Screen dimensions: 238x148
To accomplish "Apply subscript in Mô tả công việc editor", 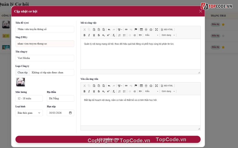I will point(103,35).
